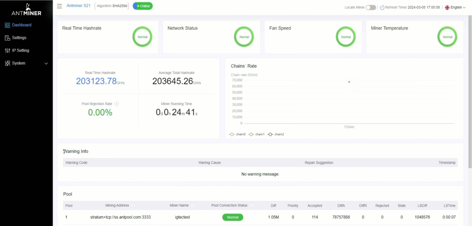Click the data point in Chains' Rate chart

point(349,82)
